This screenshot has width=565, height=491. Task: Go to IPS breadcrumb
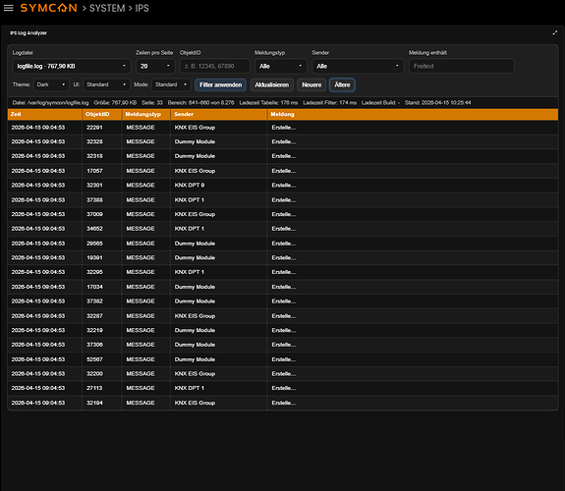point(141,8)
